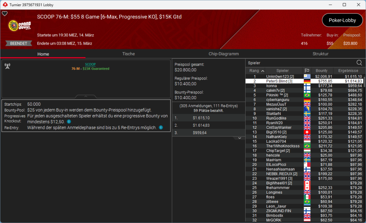Open the Chip-Diagramm tab

223,54
